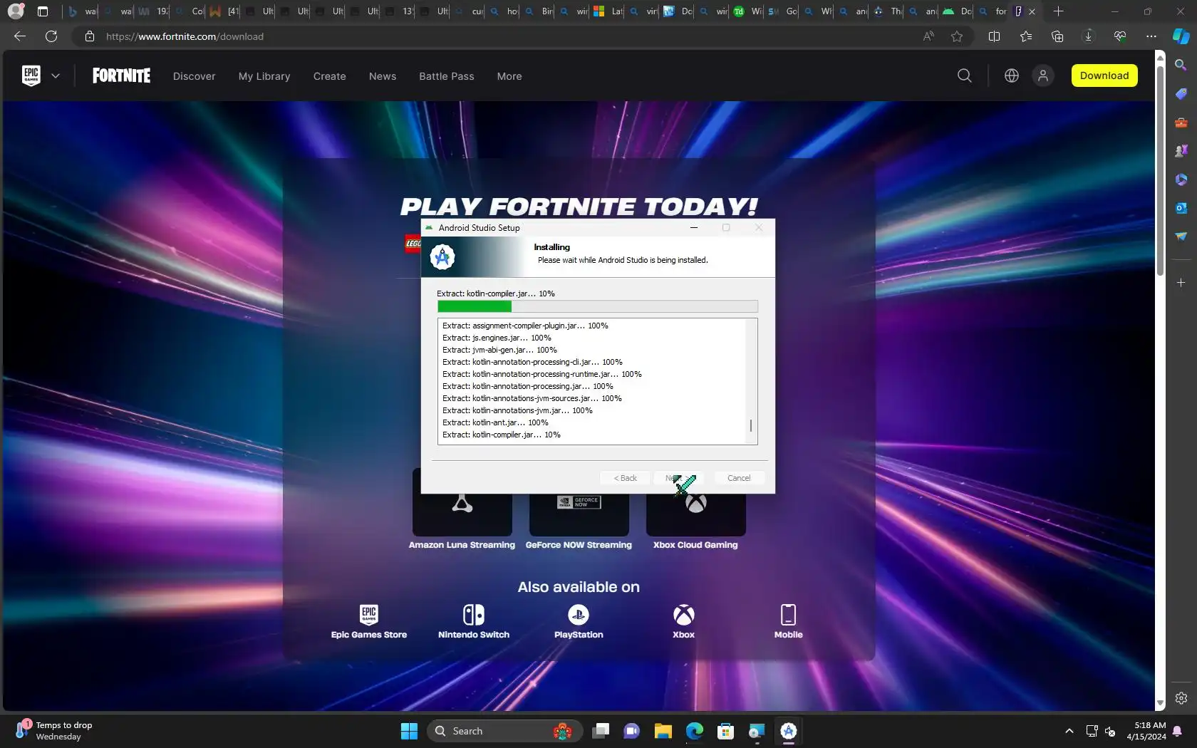The image size is (1197, 748).
Task: Open the tab actions menu icon
Action: (x=43, y=11)
